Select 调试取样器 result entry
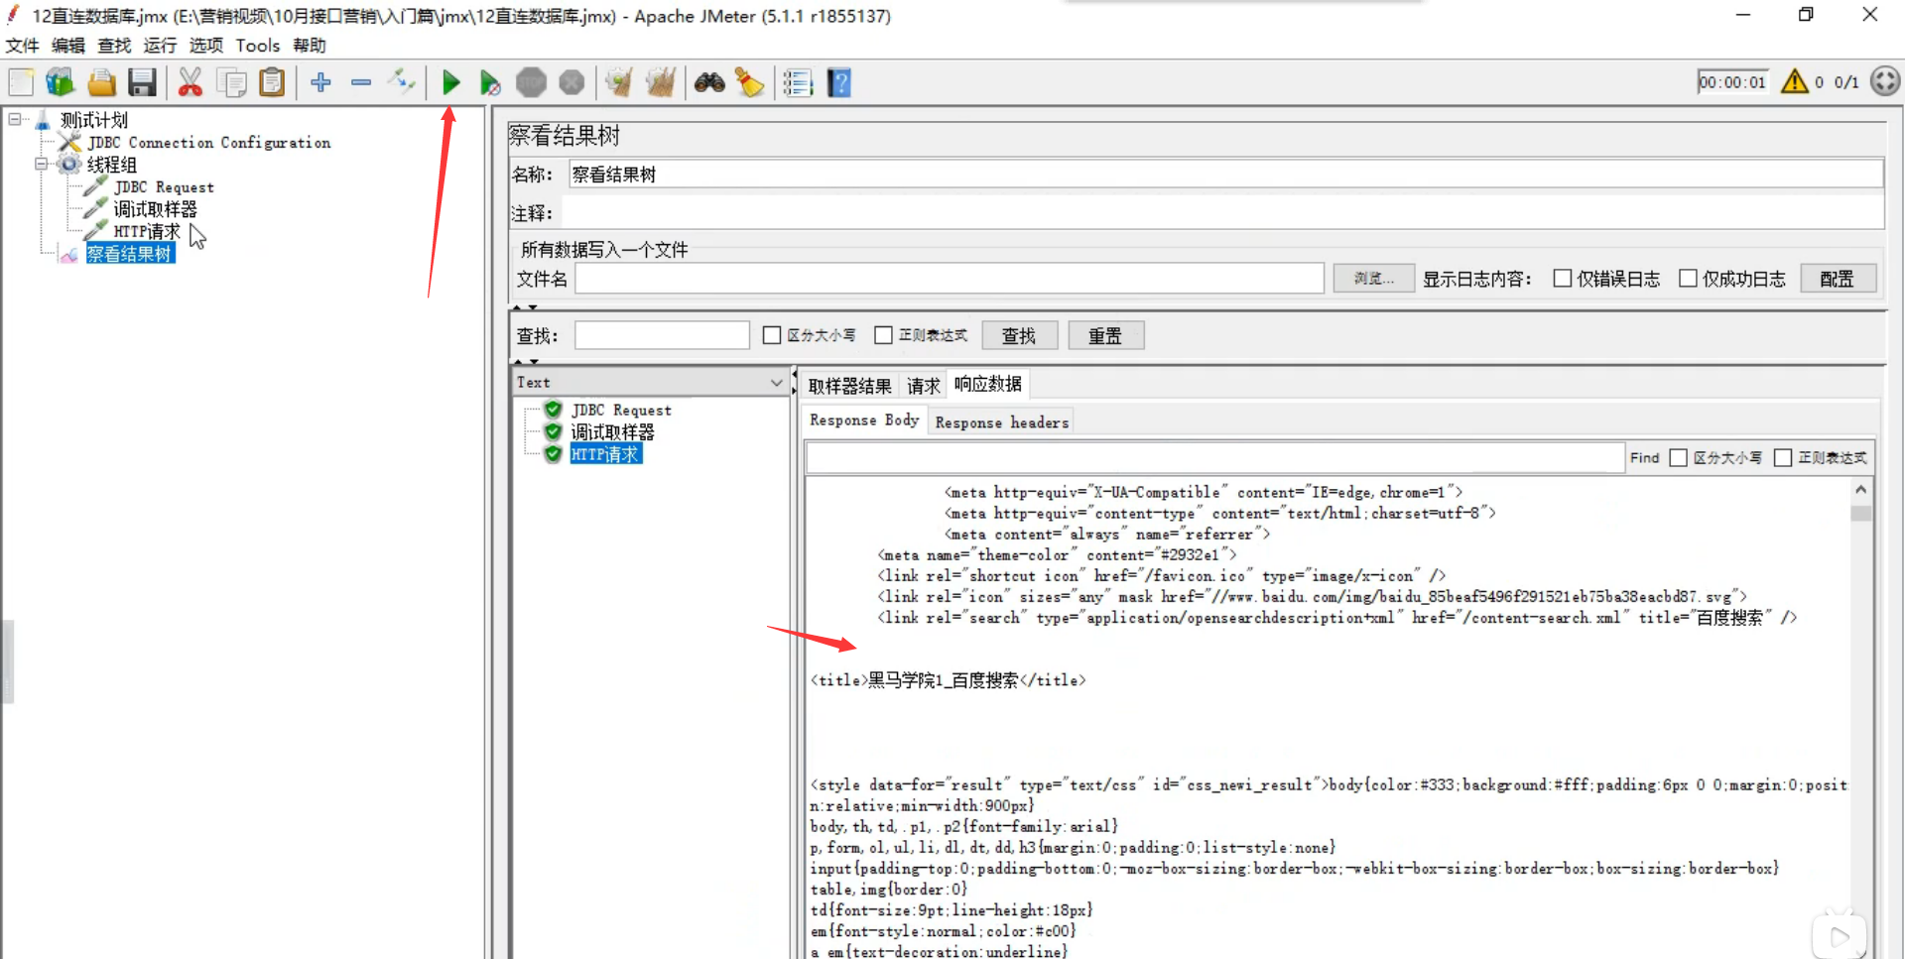Image resolution: width=1905 pixels, height=959 pixels. pyautogui.click(x=612, y=432)
